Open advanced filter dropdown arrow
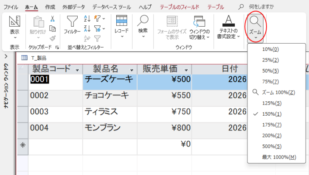Image resolution: width=309 pixels, height=175 pixels. pos(104,29)
